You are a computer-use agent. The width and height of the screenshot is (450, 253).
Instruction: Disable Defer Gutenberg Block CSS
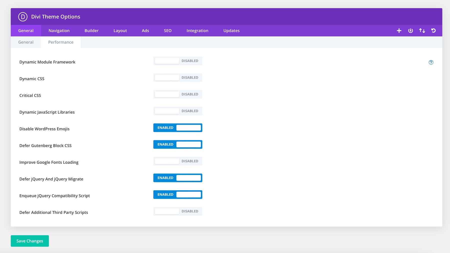(x=178, y=144)
